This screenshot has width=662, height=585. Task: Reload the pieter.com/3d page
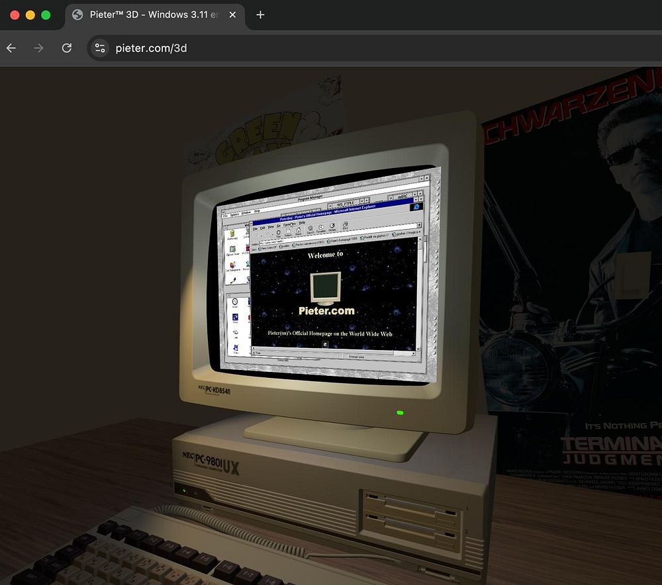[67, 48]
